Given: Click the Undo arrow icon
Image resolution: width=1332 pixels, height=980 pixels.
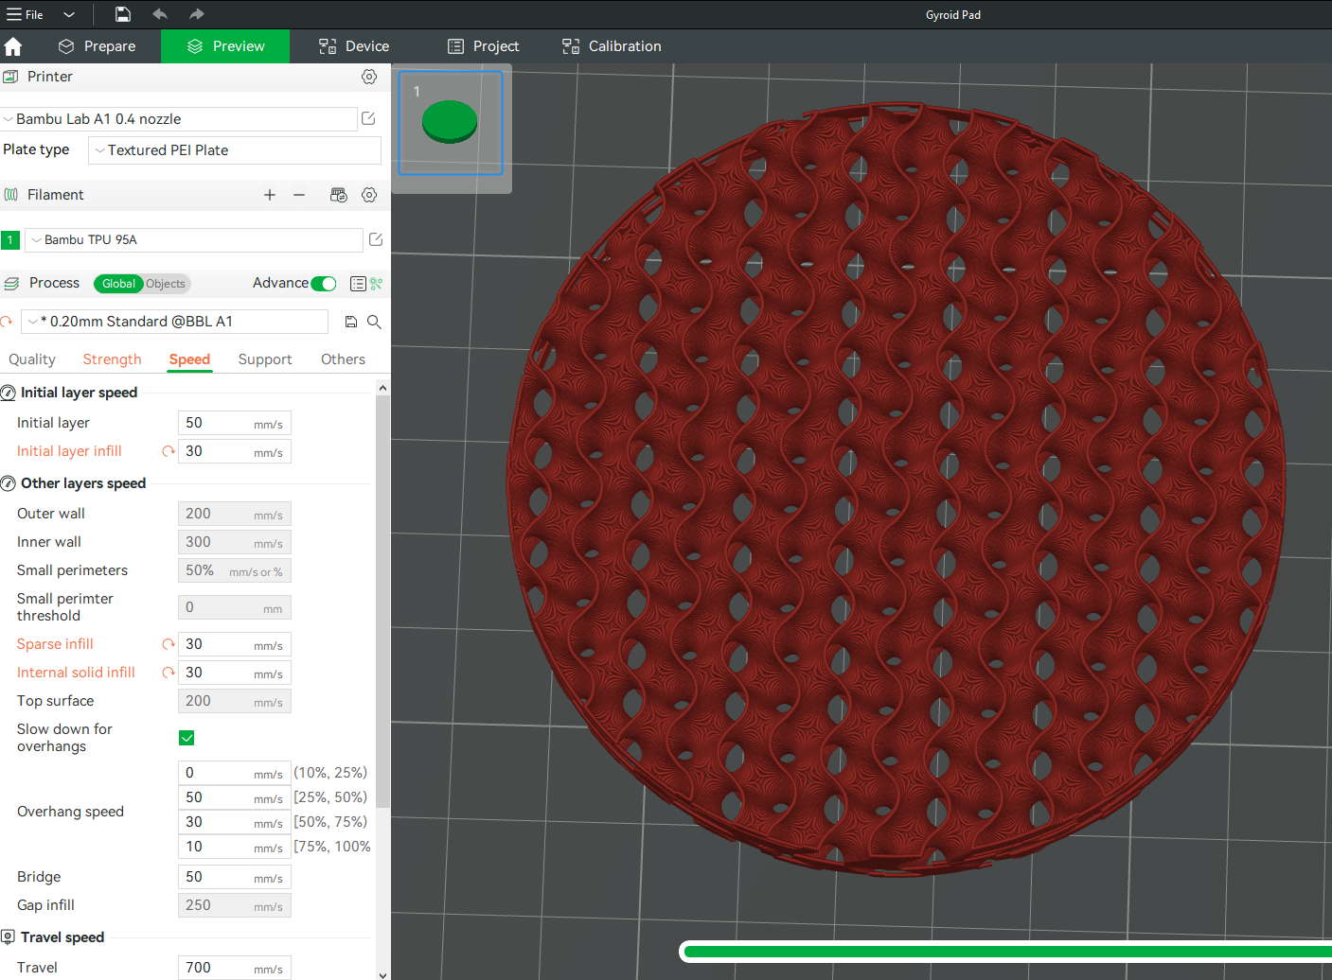Looking at the screenshot, I should [160, 14].
